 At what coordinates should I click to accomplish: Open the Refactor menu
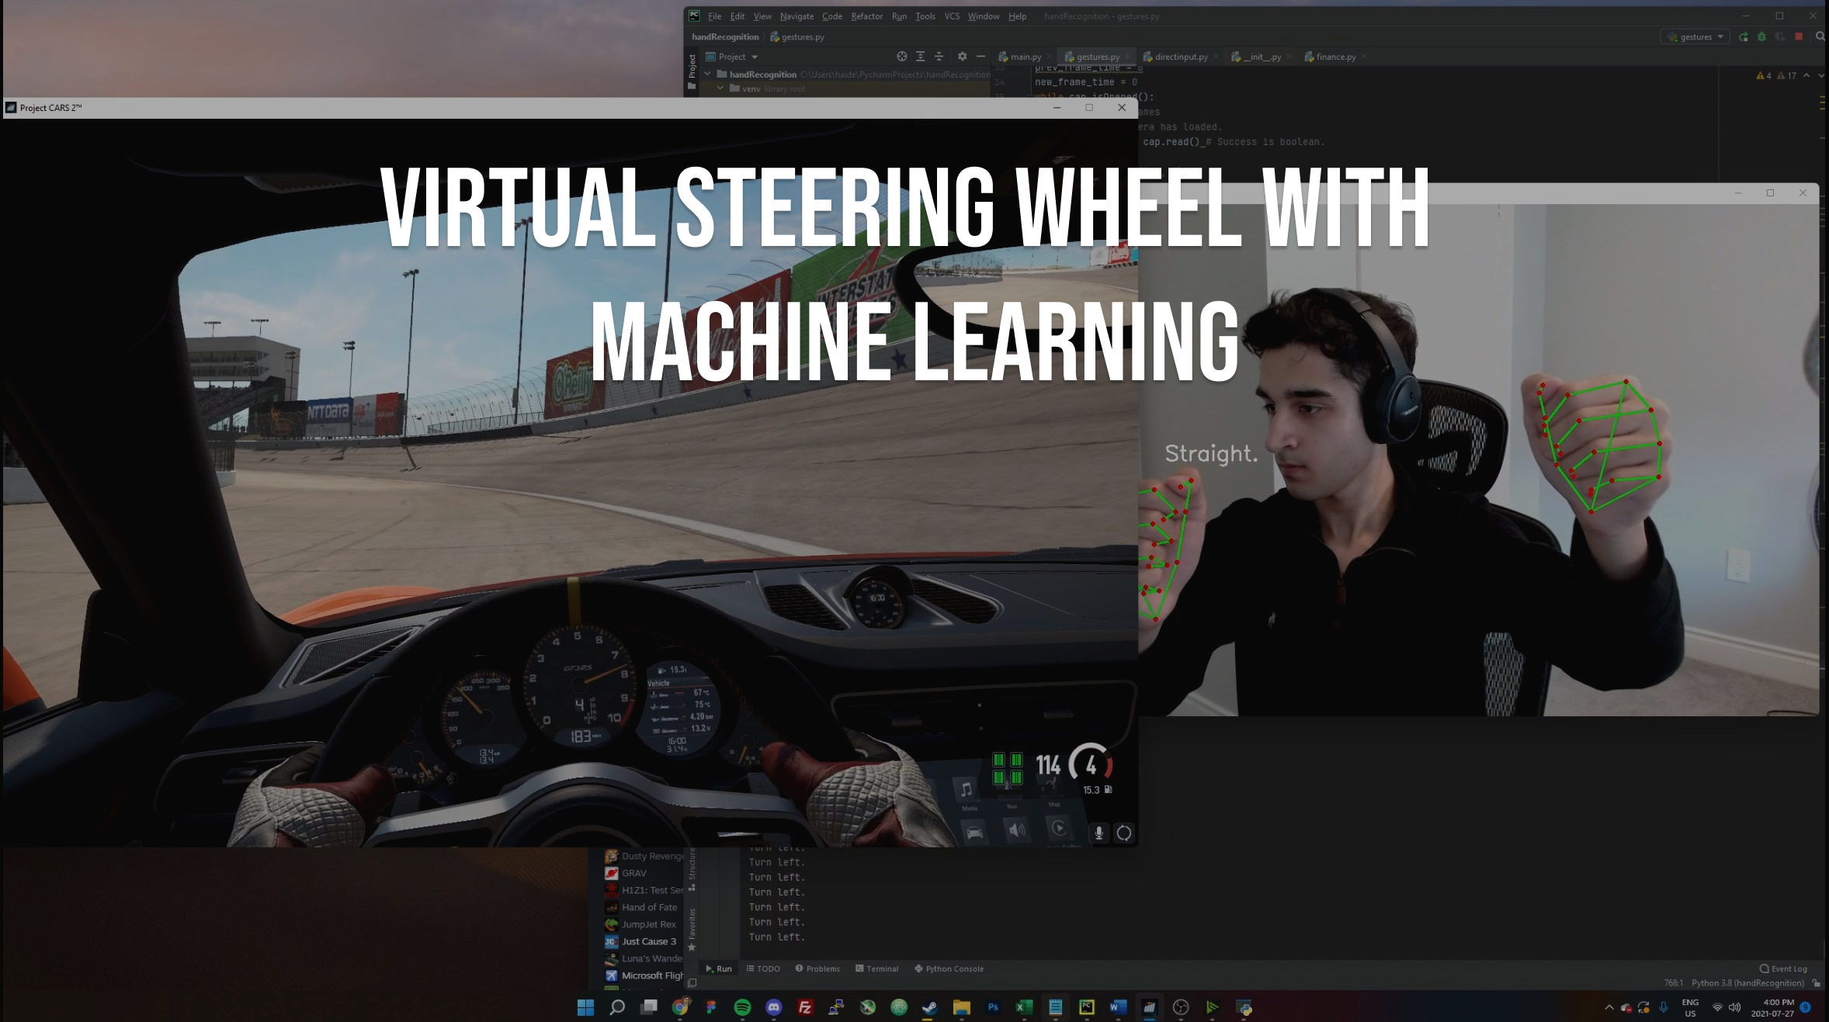coord(866,16)
